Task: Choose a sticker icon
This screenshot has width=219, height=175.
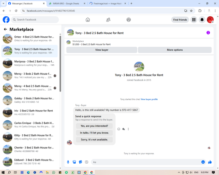Action: (81, 162)
